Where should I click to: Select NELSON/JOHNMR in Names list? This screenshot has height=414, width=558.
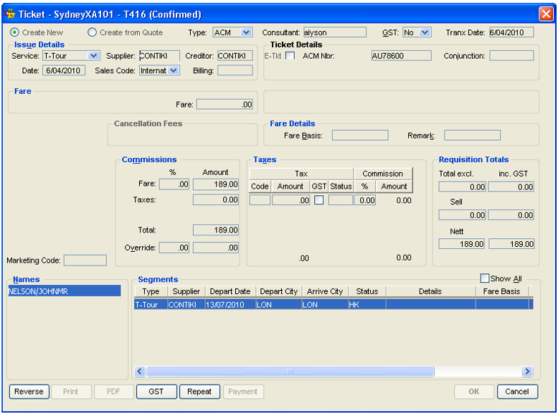65,291
